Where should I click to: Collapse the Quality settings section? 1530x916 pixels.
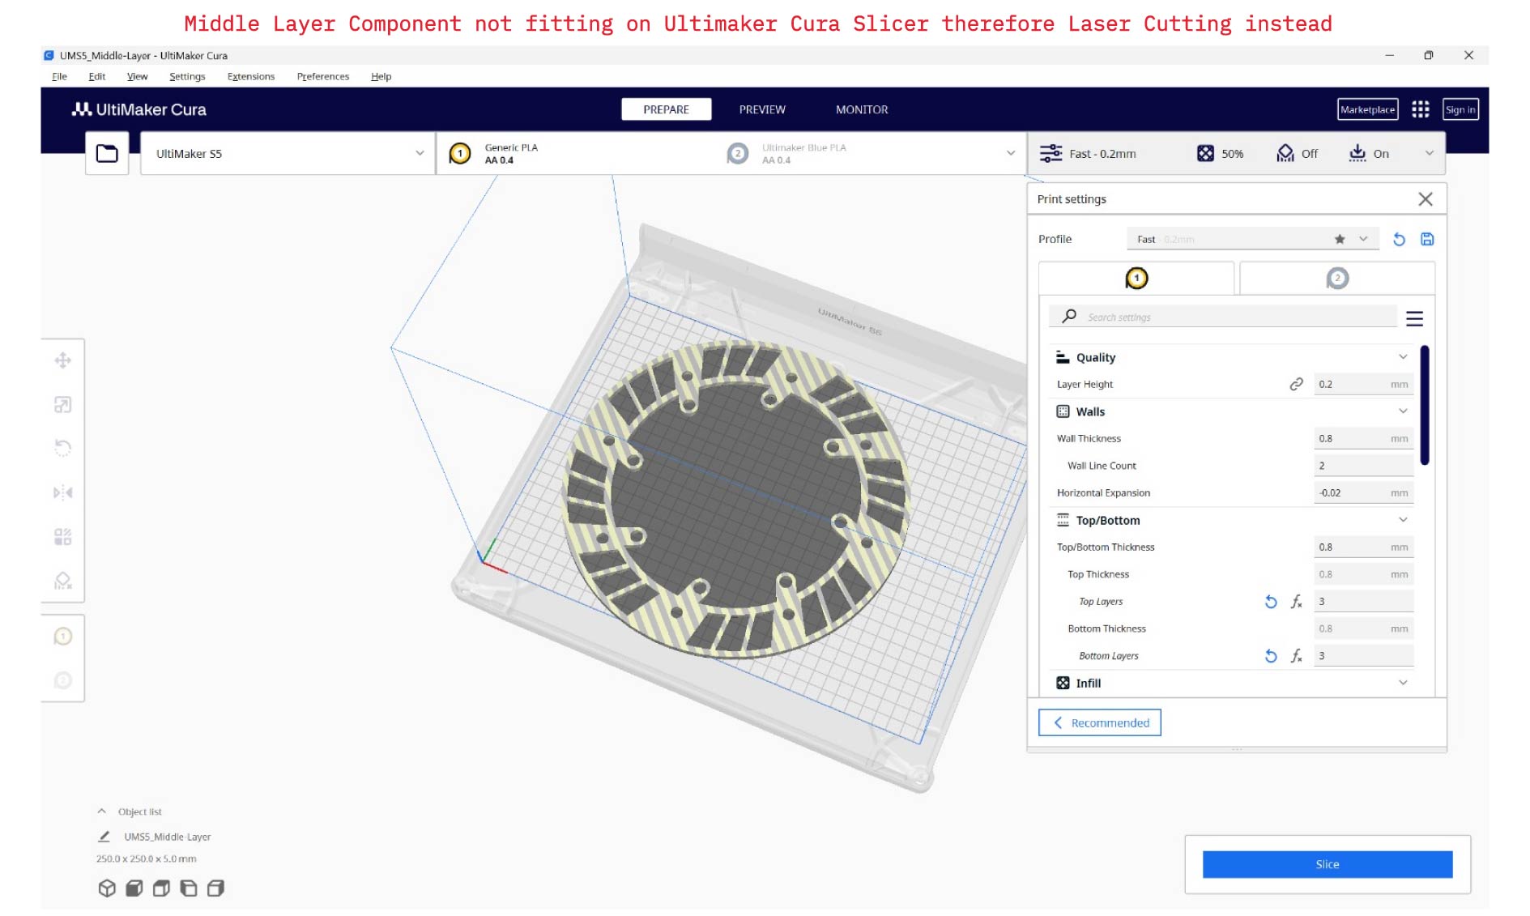point(1403,357)
